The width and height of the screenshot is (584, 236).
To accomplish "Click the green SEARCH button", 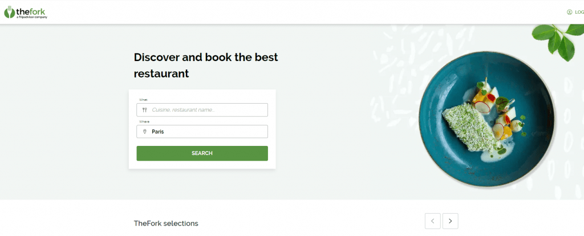I will pos(202,153).
